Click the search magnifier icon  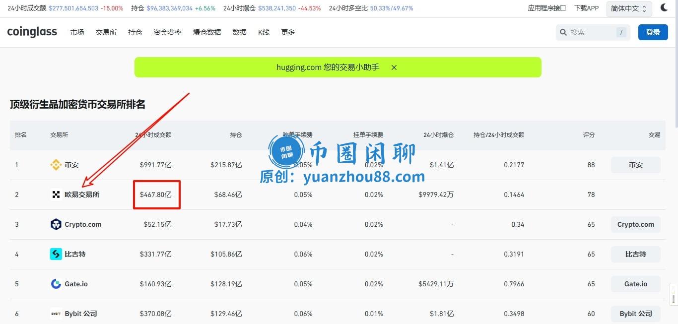(563, 32)
